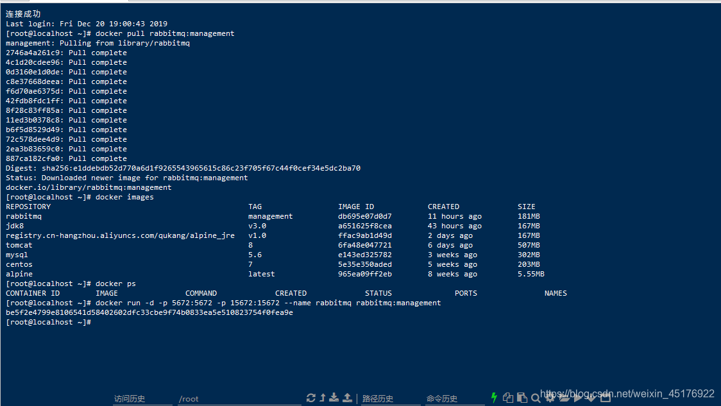Click the '43 hours ago' created value
The height and width of the screenshot is (406, 721).
coord(455,226)
